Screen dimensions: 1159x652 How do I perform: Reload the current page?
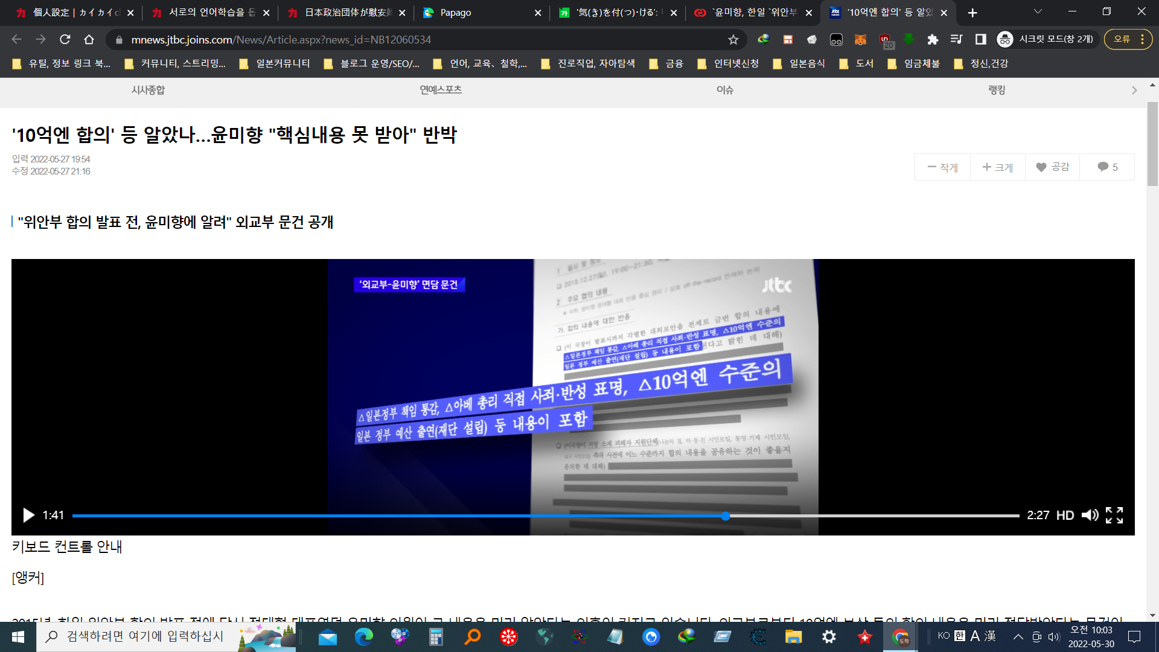[x=65, y=40]
